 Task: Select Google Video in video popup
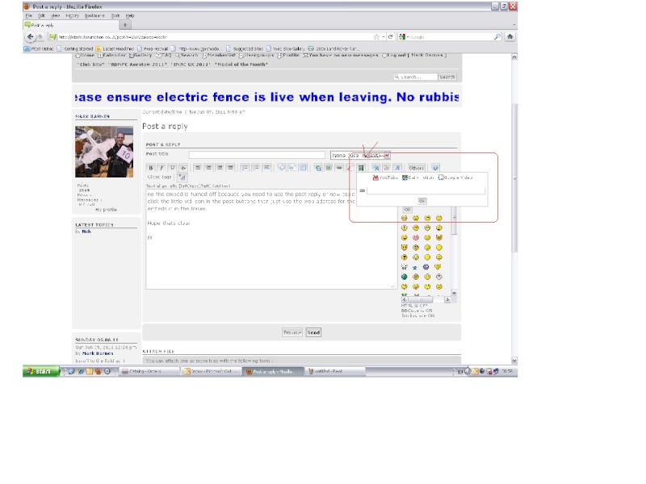[x=455, y=177]
